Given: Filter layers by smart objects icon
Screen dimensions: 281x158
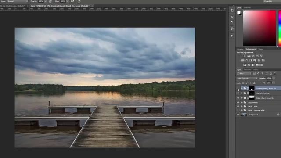Looking at the screenshot, I should (270, 73).
